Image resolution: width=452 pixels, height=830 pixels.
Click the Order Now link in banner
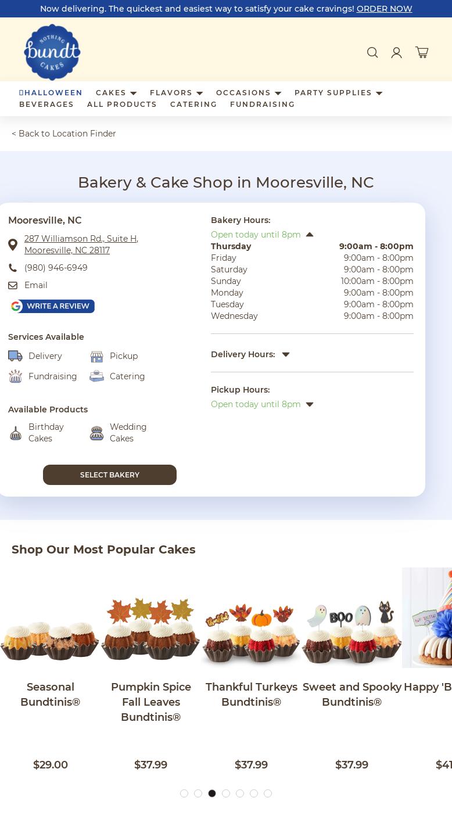point(384,9)
